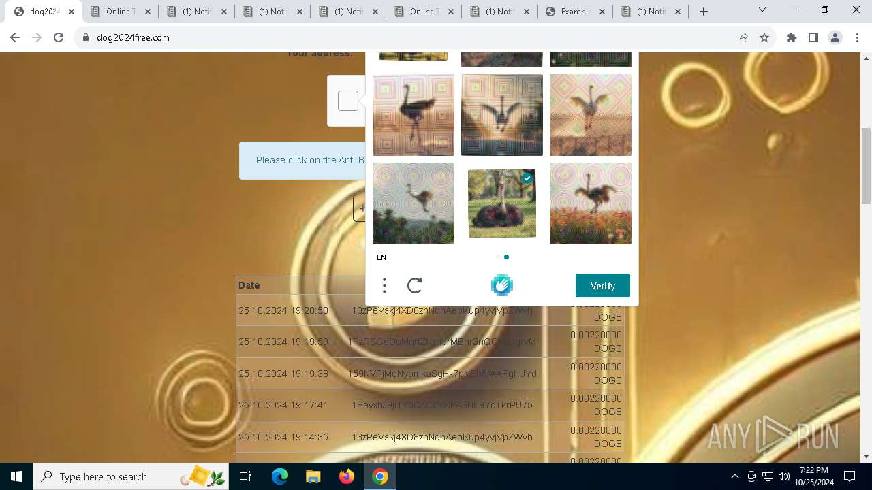Viewport: 872px width, 490px height.
Task: Click the hCaptcha hand logo
Action: point(502,285)
